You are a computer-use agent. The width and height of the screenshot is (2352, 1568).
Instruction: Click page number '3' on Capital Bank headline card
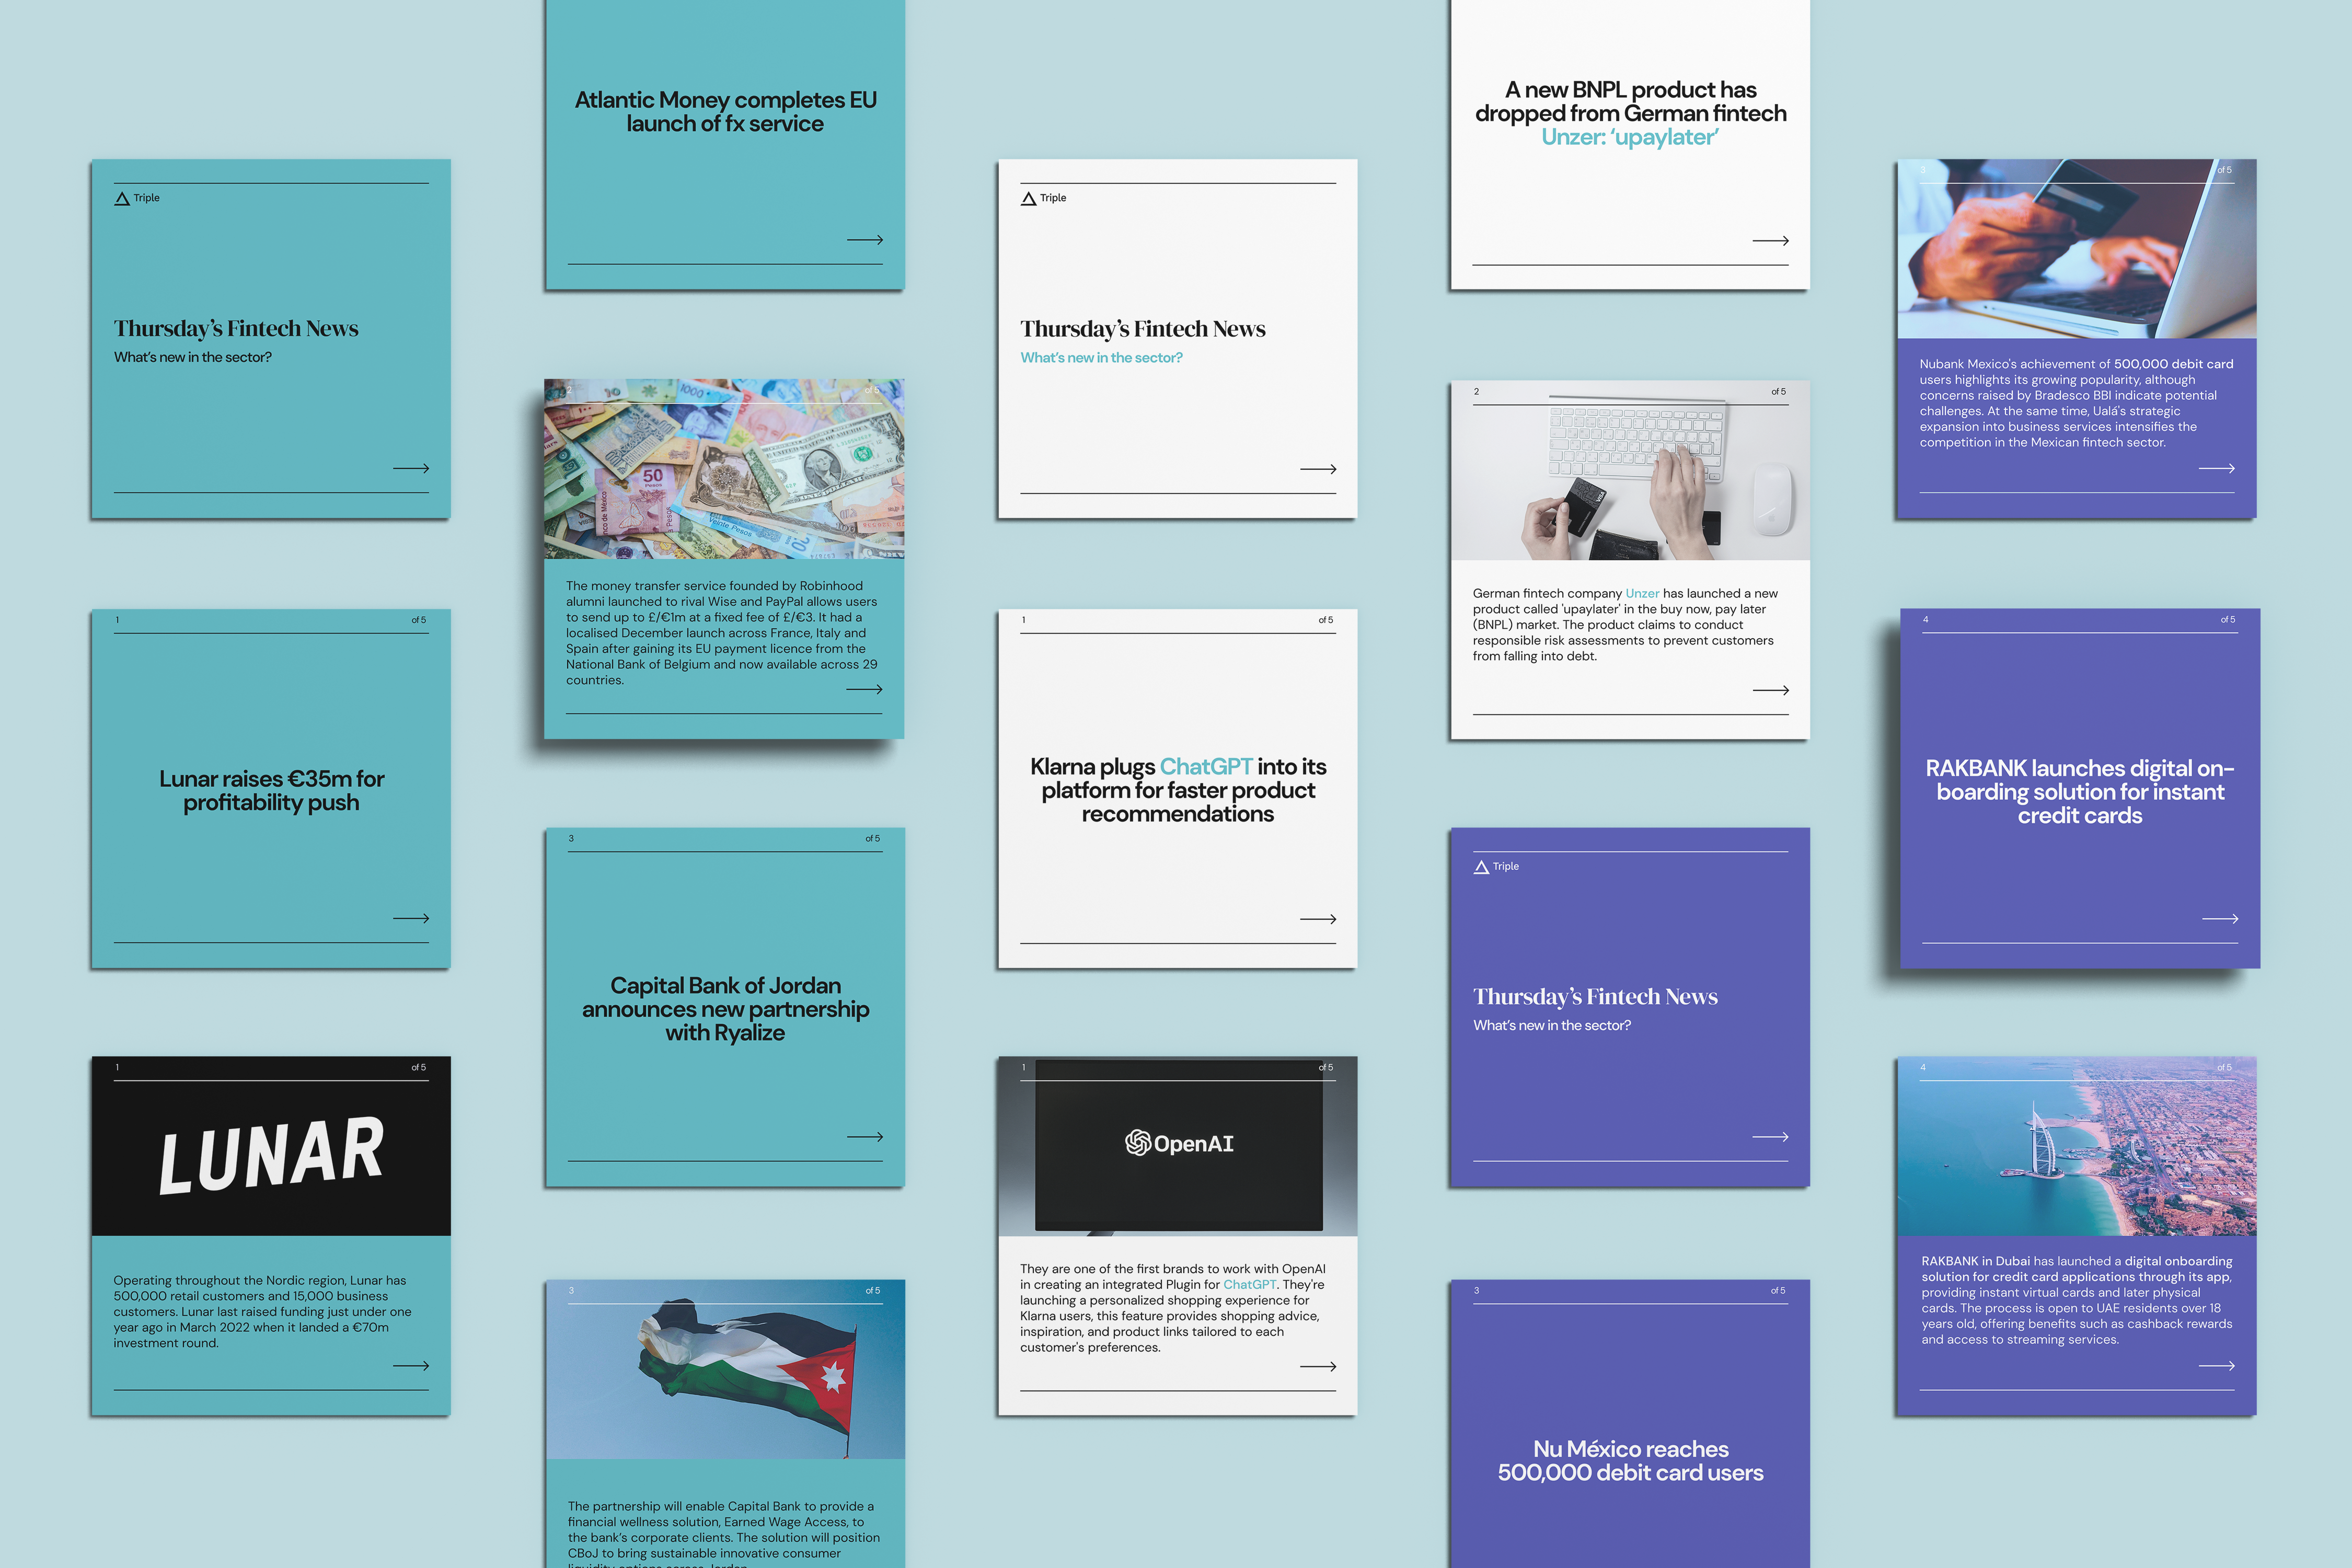pos(571,839)
